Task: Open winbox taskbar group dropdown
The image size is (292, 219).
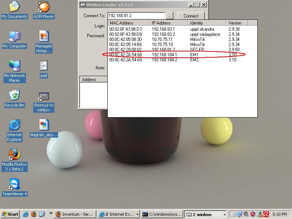Action: tap(224, 215)
